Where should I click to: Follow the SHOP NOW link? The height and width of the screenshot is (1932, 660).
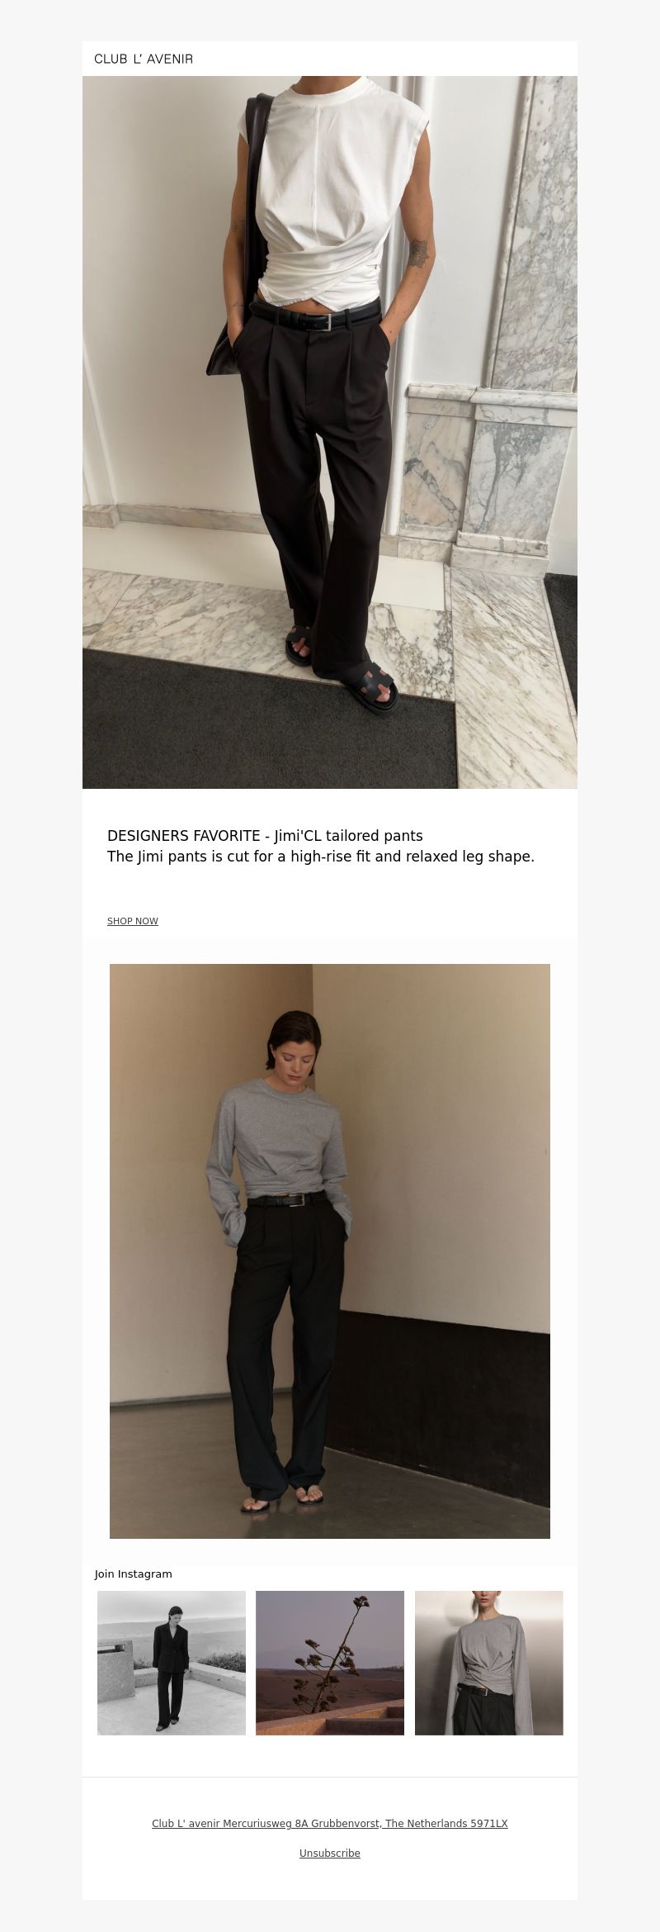pyautogui.click(x=132, y=921)
